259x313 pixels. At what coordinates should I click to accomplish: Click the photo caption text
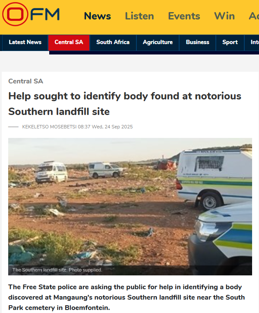coord(57,270)
